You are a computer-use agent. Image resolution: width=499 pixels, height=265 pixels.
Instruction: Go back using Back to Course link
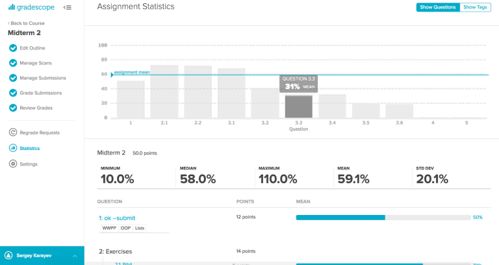[x=27, y=23]
